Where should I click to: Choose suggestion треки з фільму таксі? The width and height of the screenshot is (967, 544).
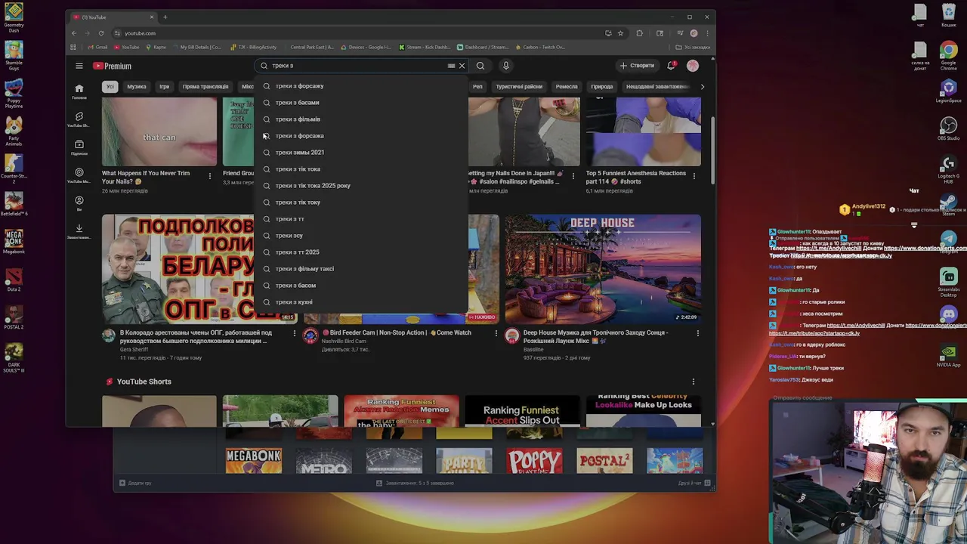coord(361,269)
